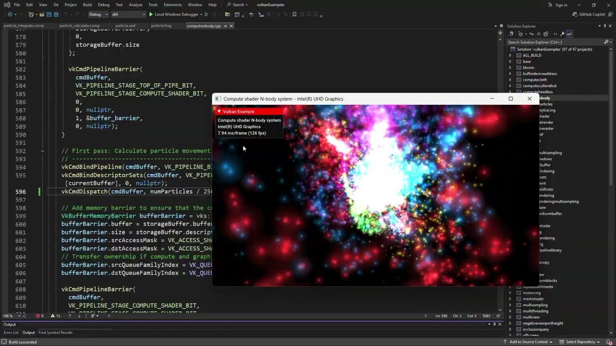
Task: Switch to particle.frag tab
Action: coord(161,26)
